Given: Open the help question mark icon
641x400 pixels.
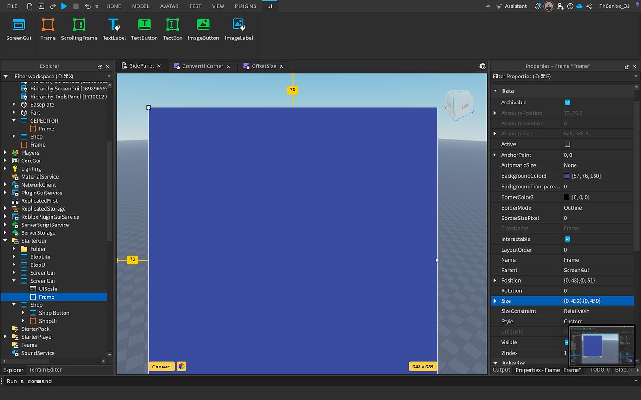Looking at the screenshot, I should coord(570,6).
